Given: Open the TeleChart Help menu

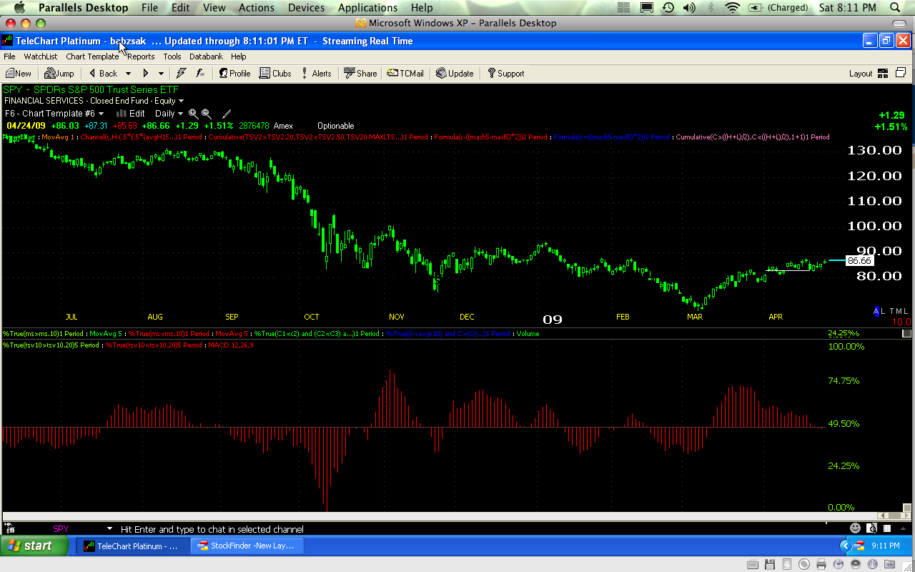Looking at the screenshot, I should point(239,56).
